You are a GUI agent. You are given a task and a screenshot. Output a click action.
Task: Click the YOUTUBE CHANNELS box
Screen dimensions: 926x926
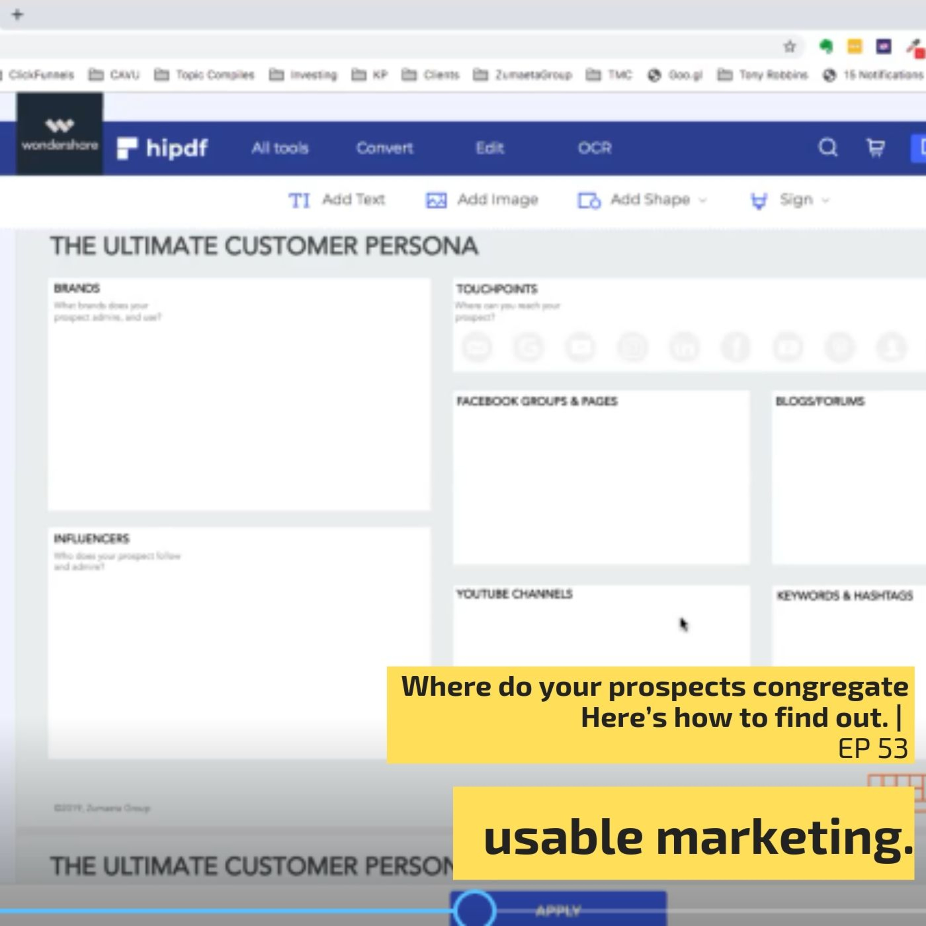click(x=602, y=625)
